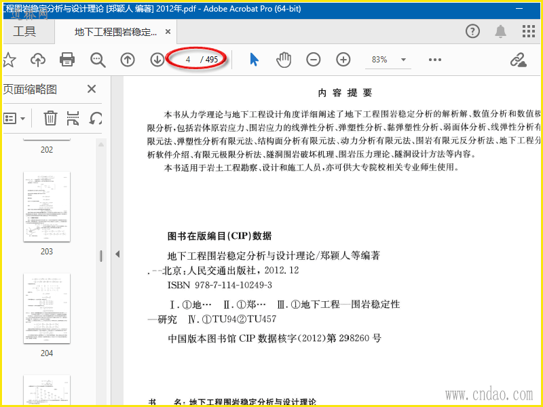Open the 工具 tab
The height and width of the screenshot is (407, 543).
[x=24, y=31]
